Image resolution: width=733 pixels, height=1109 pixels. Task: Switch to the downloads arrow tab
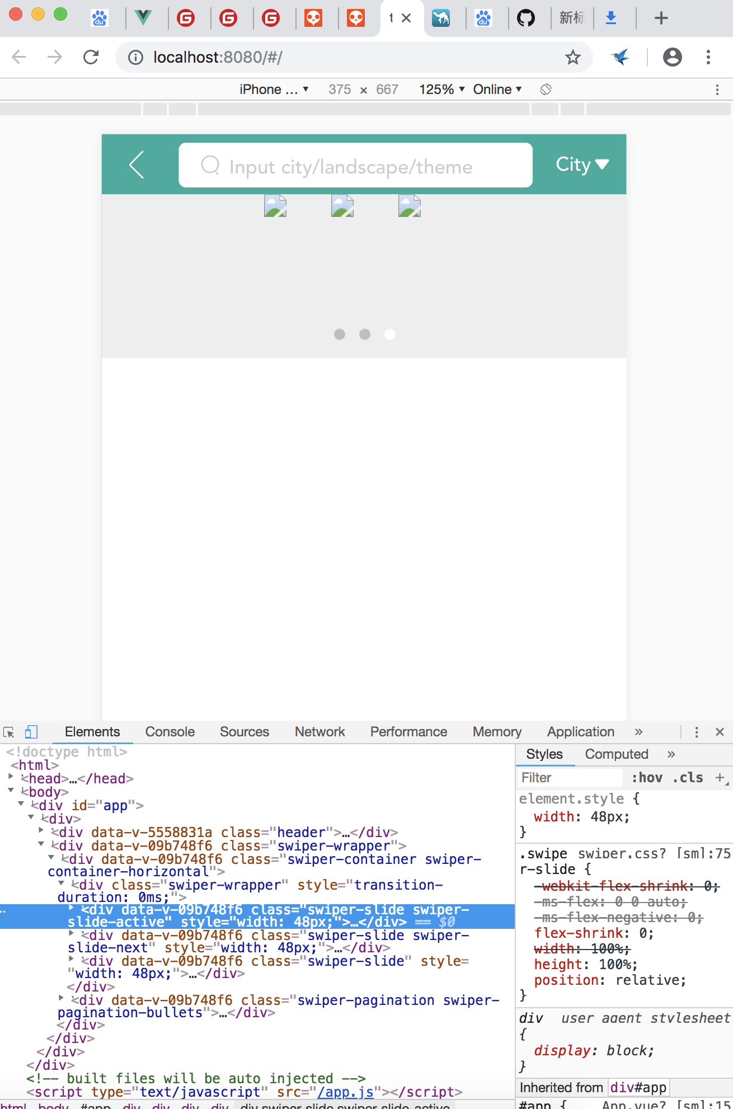tap(611, 18)
